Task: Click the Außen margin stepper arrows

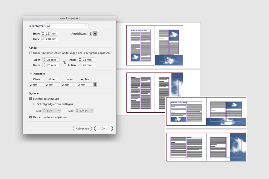Action: (x=80, y=65)
